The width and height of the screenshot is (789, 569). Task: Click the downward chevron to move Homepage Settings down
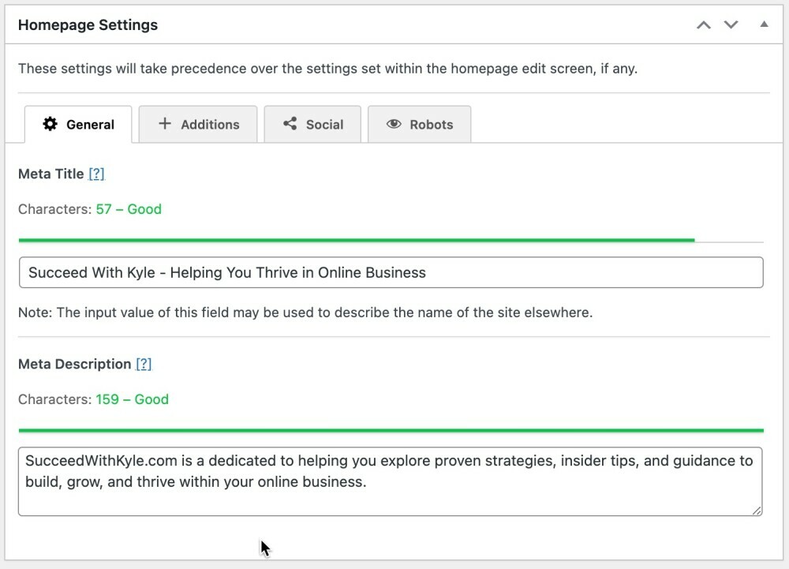coord(730,24)
